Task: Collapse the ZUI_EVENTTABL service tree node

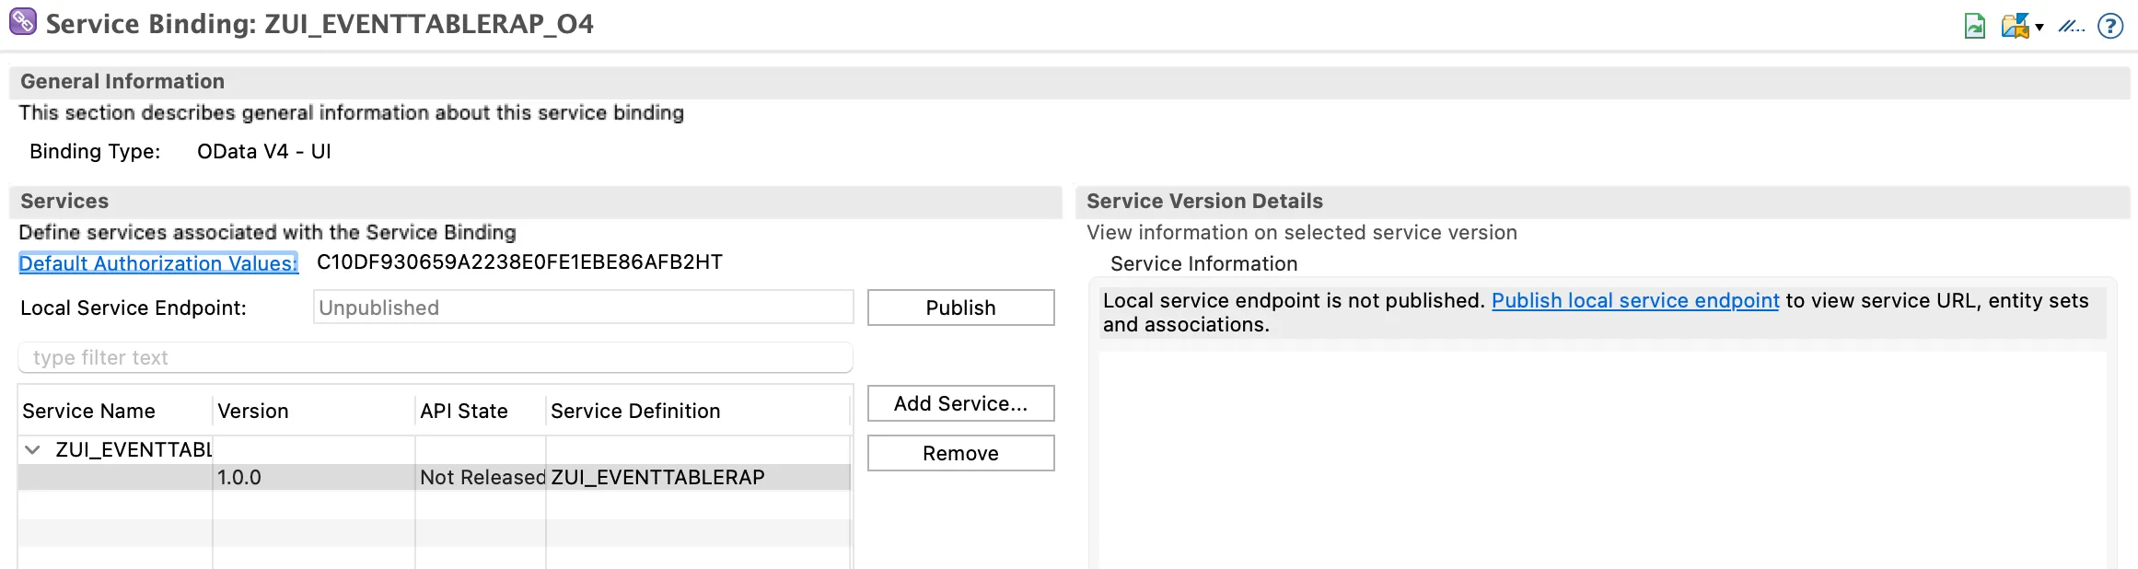Action: (32, 450)
